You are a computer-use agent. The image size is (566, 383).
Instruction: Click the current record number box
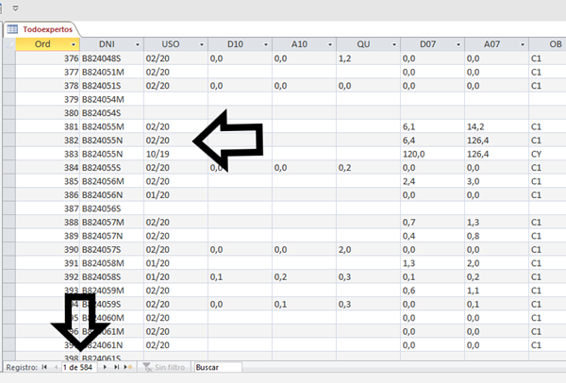pos(78,368)
